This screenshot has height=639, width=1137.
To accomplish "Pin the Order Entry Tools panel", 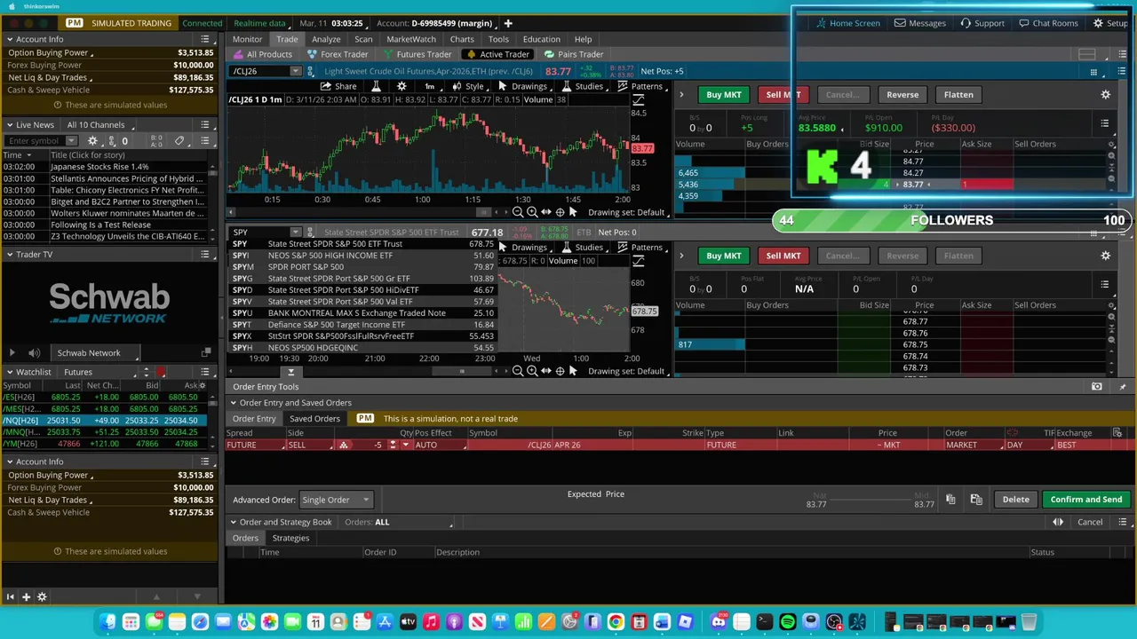I will pos(1122,387).
